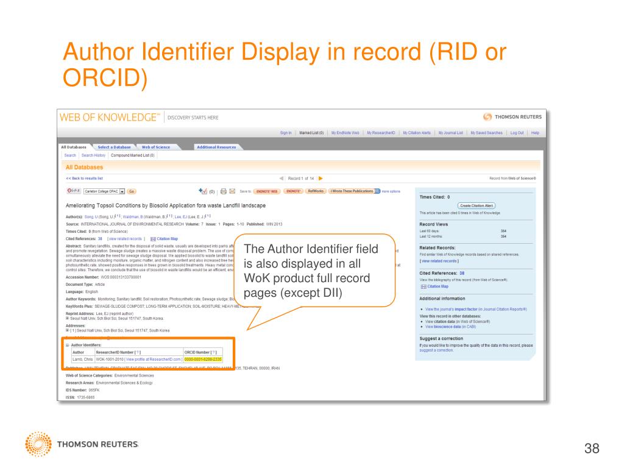Click the Sign In link
Image resolution: width=624 pixels, height=468 pixels.
click(286, 133)
